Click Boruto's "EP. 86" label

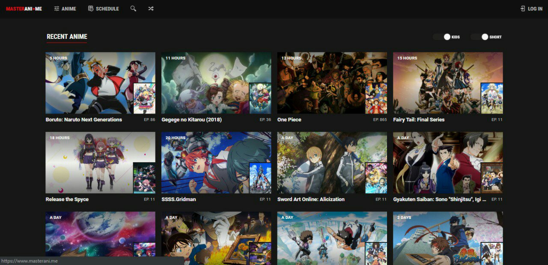[x=149, y=120]
